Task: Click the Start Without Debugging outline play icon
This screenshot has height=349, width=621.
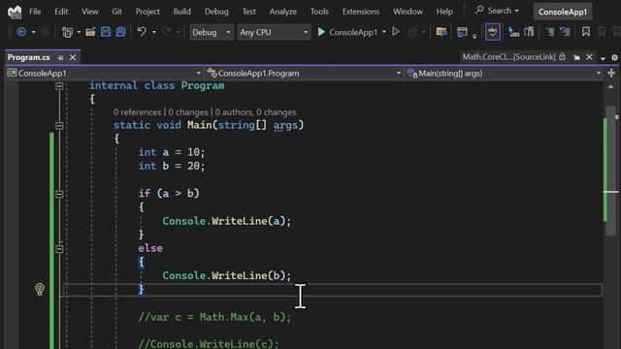Action: tap(395, 32)
